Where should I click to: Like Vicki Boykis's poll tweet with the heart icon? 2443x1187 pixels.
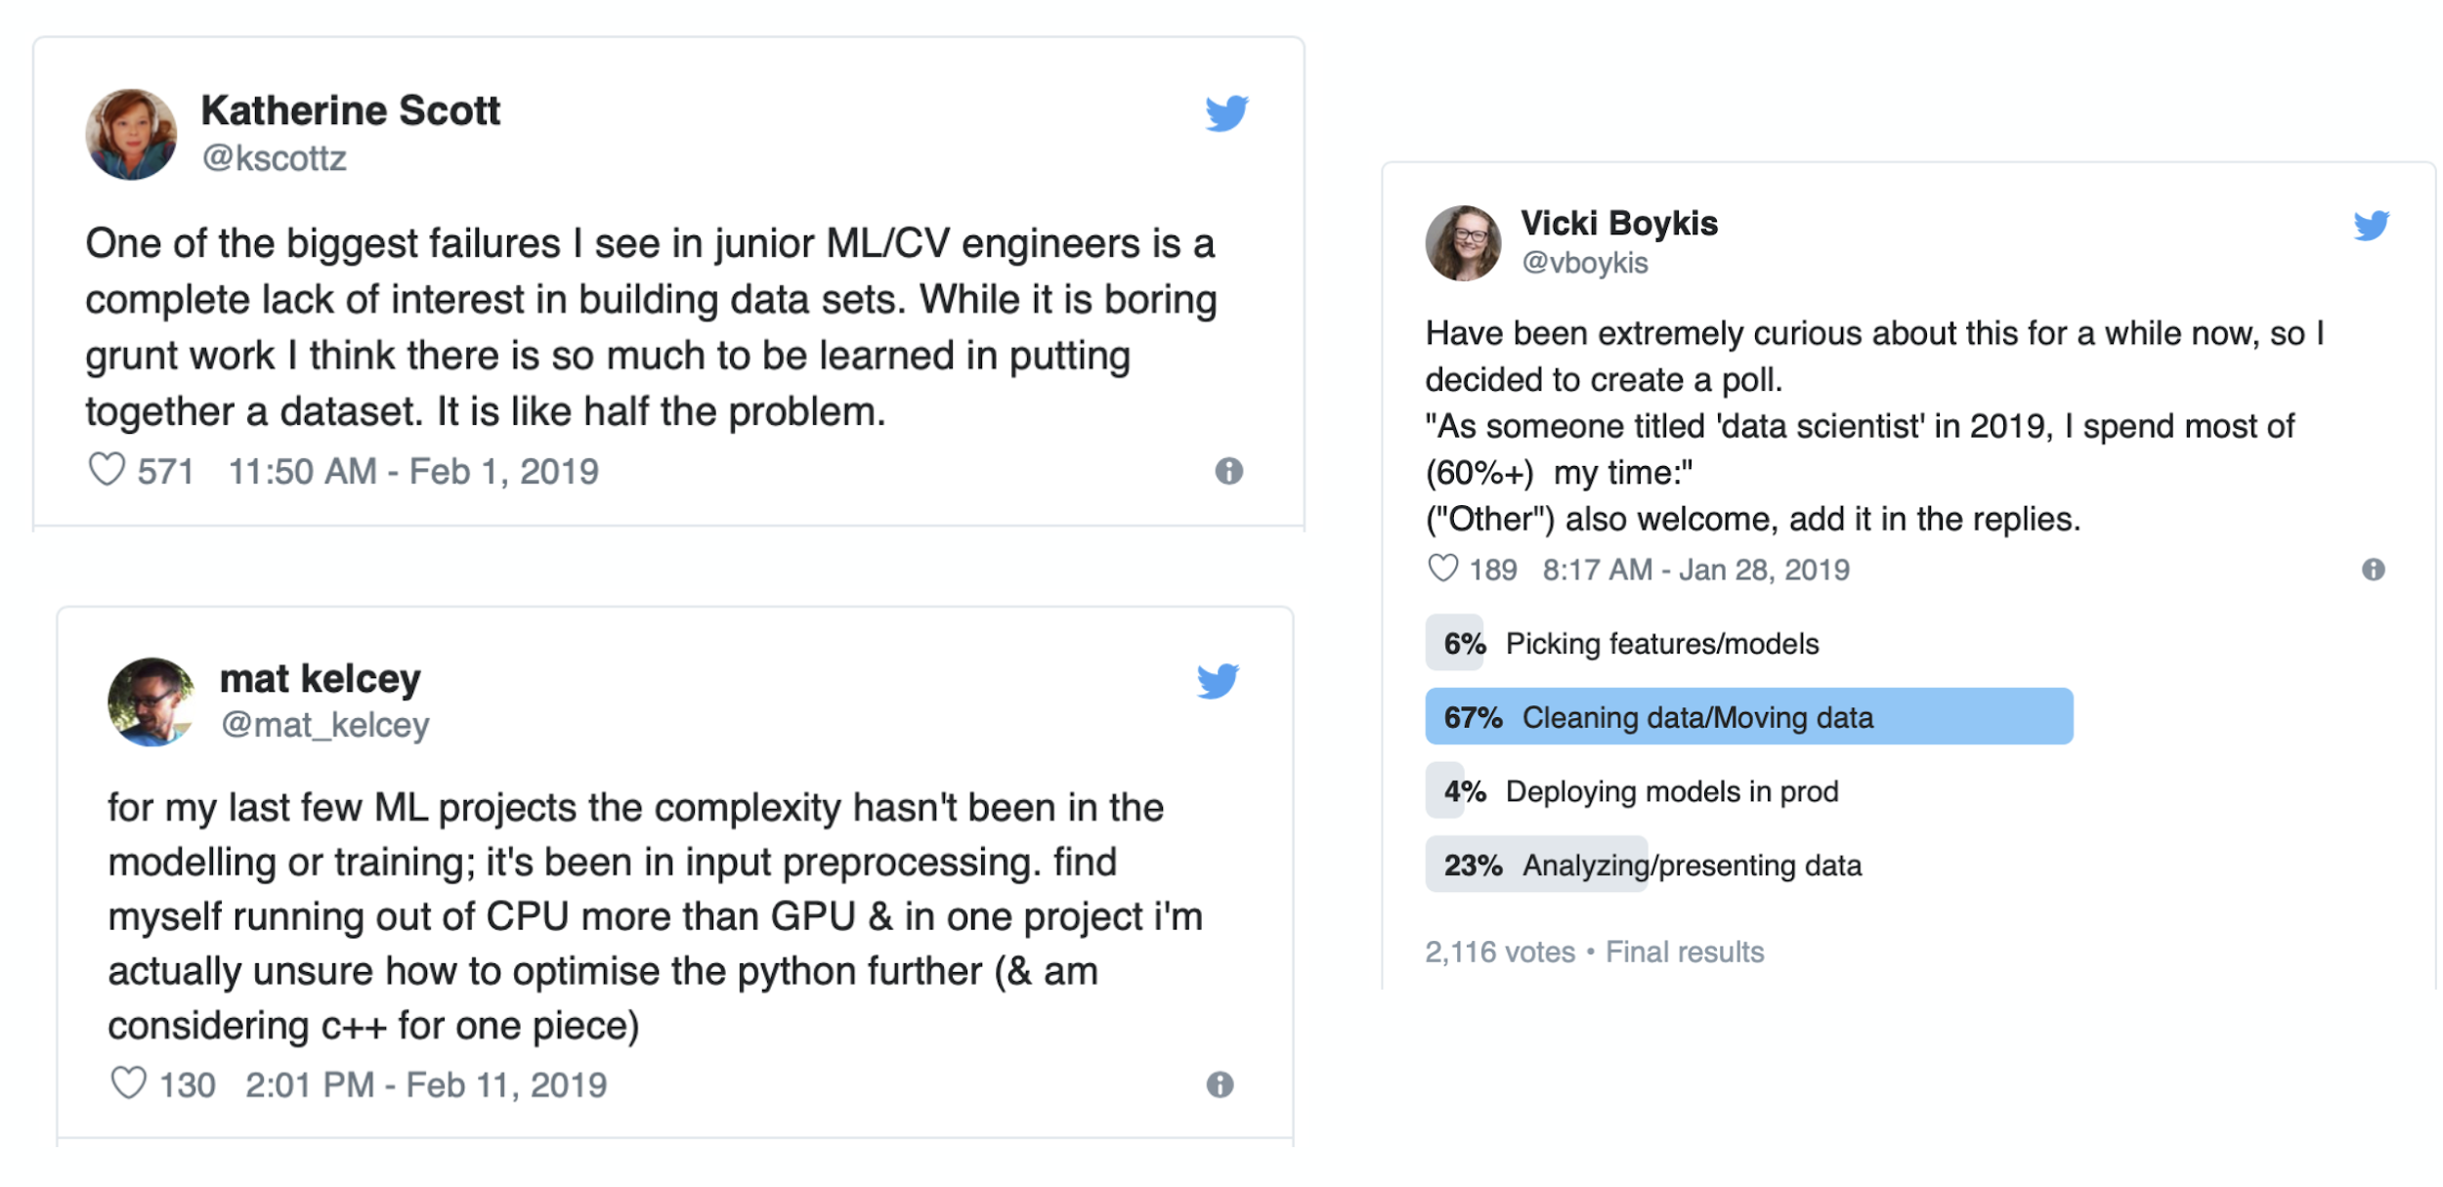point(1442,568)
